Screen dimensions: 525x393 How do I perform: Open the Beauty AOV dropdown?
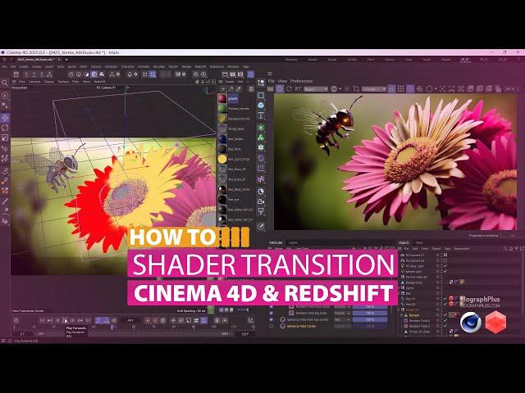coord(316,89)
